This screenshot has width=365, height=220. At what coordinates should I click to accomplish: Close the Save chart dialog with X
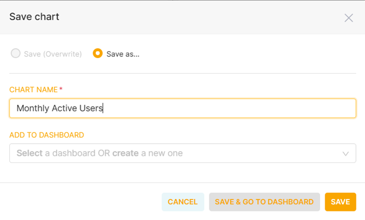point(348,18)
